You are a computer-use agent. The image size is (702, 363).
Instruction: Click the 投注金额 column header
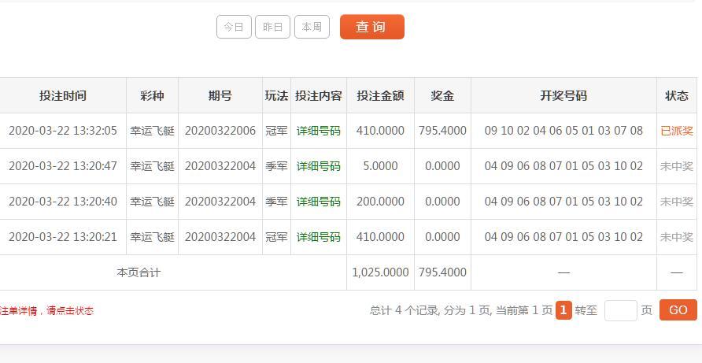(380, 95)
